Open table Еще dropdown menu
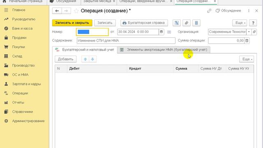This screenshot has width=263, height=148. [247, 59]
